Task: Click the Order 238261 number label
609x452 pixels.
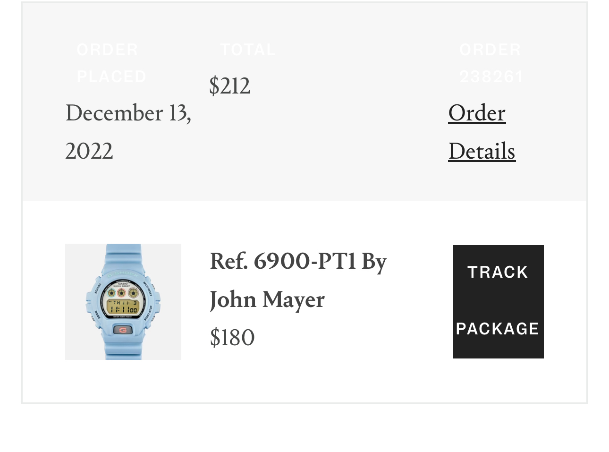Action: tap(491, 63)
